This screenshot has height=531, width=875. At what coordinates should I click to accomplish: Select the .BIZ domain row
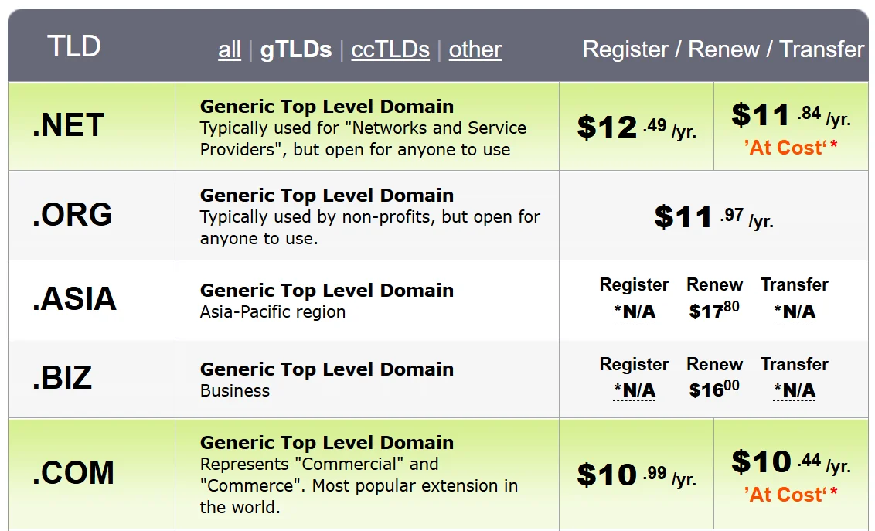[62, 378]
